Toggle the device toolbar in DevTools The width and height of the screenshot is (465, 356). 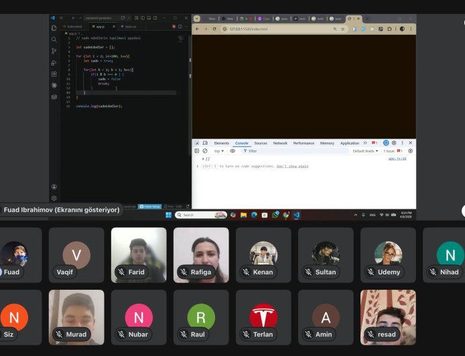point(205,143)
